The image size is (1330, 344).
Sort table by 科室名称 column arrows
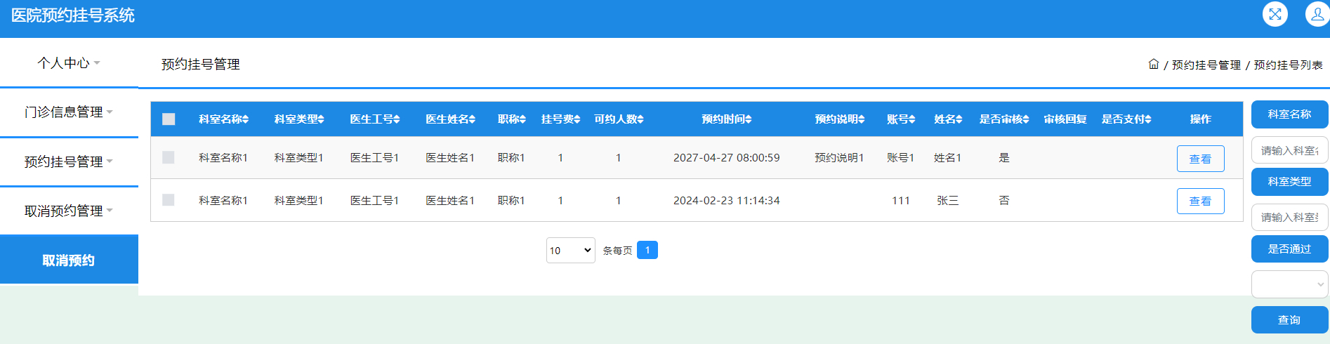click(246, 119)
